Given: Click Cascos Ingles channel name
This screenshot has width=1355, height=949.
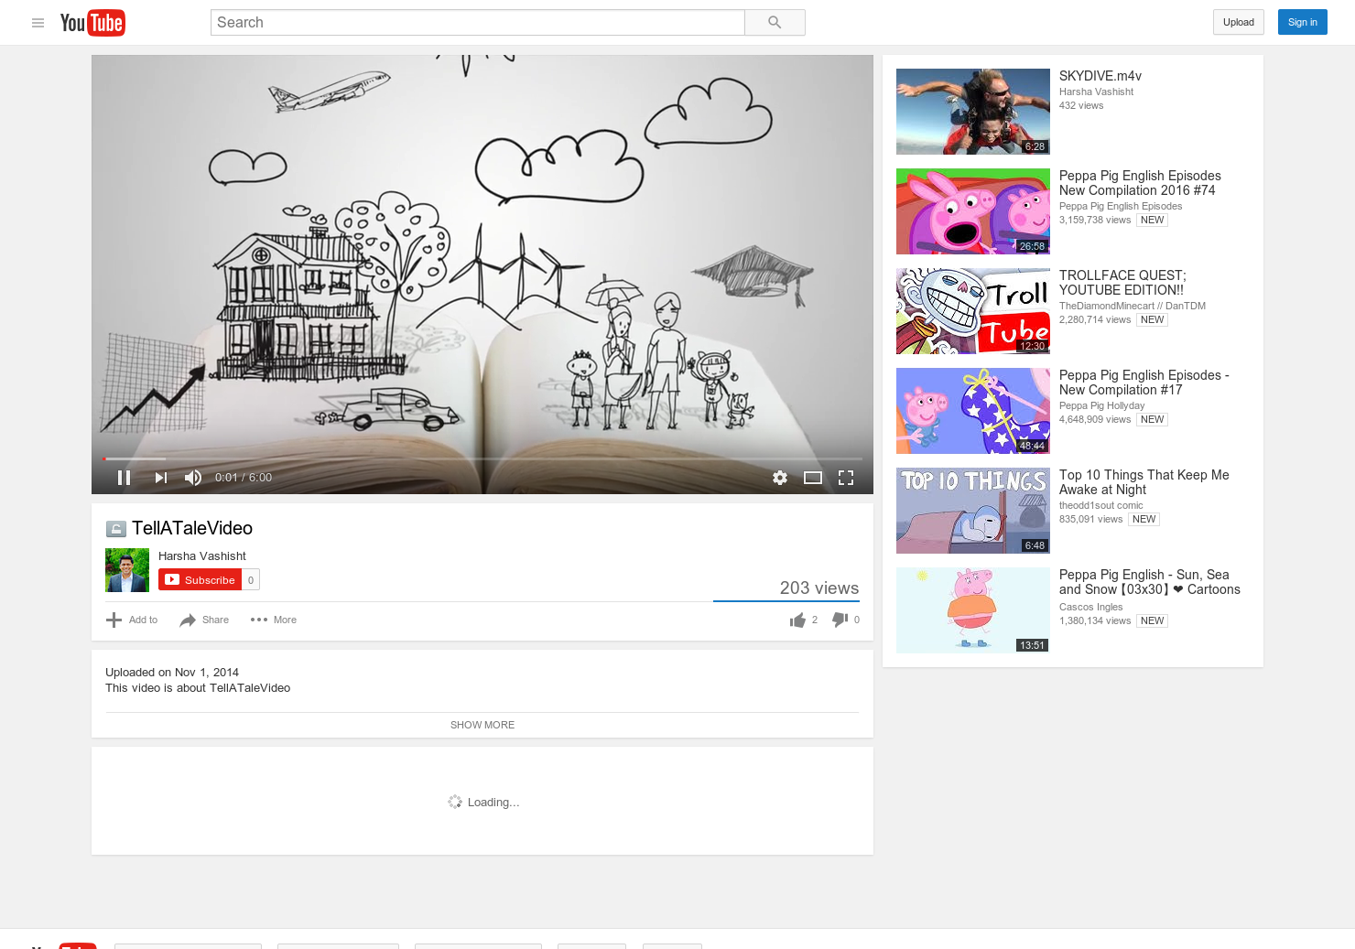Looking at the screenshot, I should [x=1091, y=608].
